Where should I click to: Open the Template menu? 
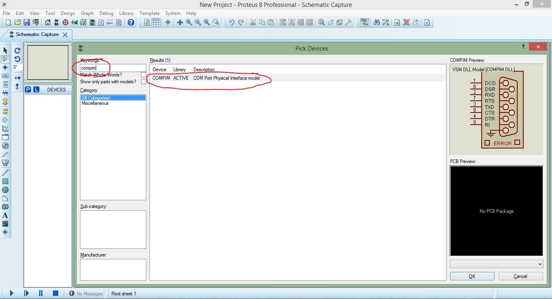point(150,13)
